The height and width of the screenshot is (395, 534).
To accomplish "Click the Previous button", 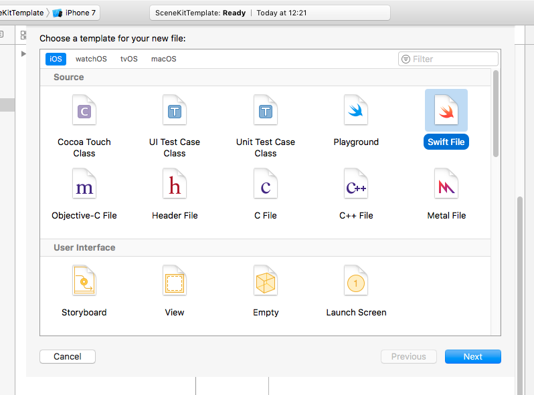I will point(409,356).
